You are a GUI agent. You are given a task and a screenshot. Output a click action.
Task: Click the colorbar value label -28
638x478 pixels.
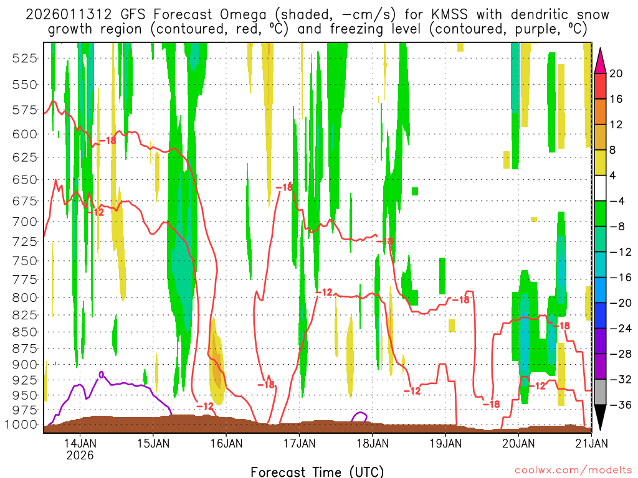coord(621,354)
